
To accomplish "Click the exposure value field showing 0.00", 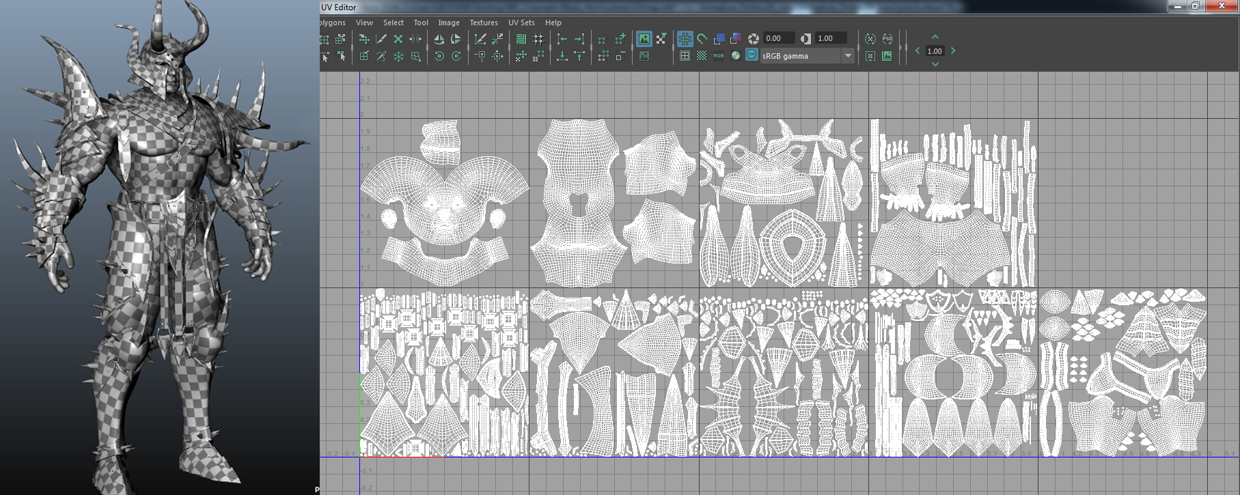I will pos(778,38).
